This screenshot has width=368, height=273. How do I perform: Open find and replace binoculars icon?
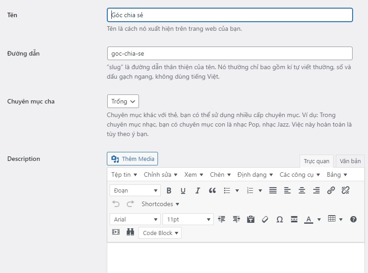tap(130, 232)
